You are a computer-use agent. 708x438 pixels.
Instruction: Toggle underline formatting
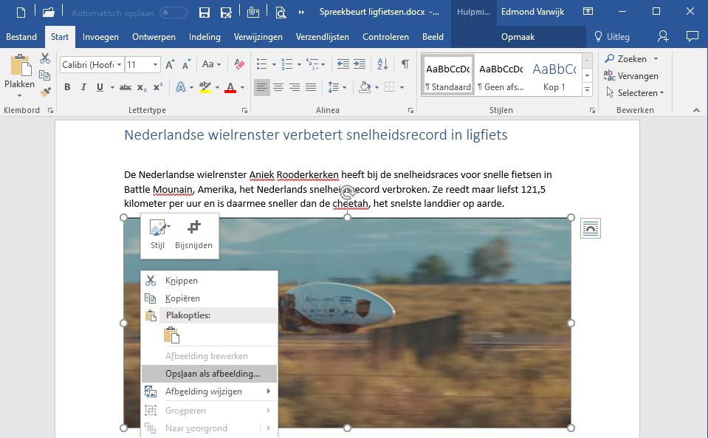100,87
